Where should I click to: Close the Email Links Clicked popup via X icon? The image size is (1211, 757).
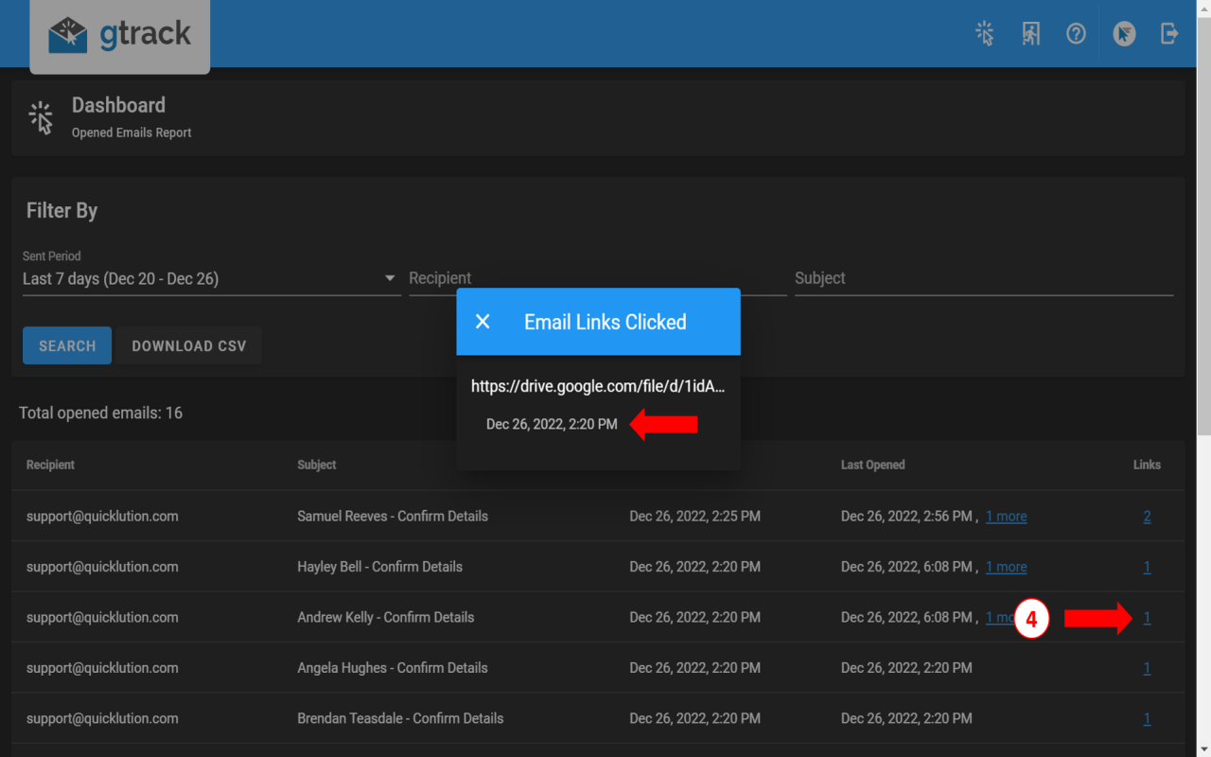click(483, 322)
